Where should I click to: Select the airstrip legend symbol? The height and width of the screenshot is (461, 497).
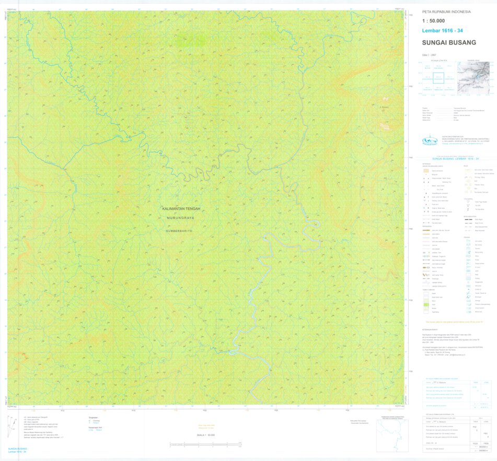(x=426, y=282)
